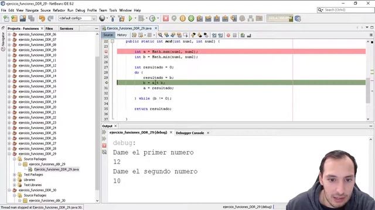The height and width of the screenshot is (210, 375).
Task: Close the Ejercicio_funciones_DDR_29.java editor tab
Action: coord(156,28)
